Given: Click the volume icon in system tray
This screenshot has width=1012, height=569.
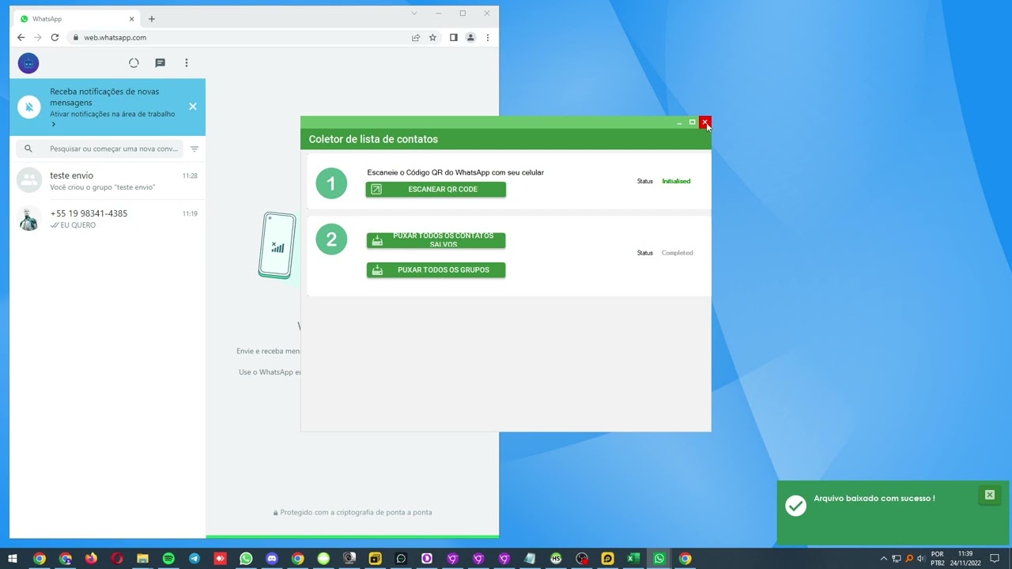Looking at the screenshot, I should click(x=921, y=559).
